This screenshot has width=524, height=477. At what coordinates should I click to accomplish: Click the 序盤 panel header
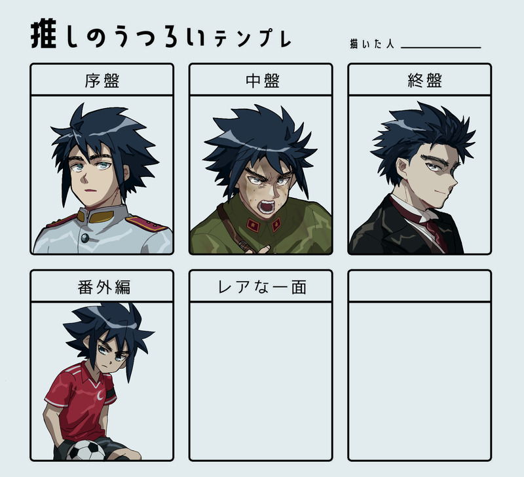[102, 80]
